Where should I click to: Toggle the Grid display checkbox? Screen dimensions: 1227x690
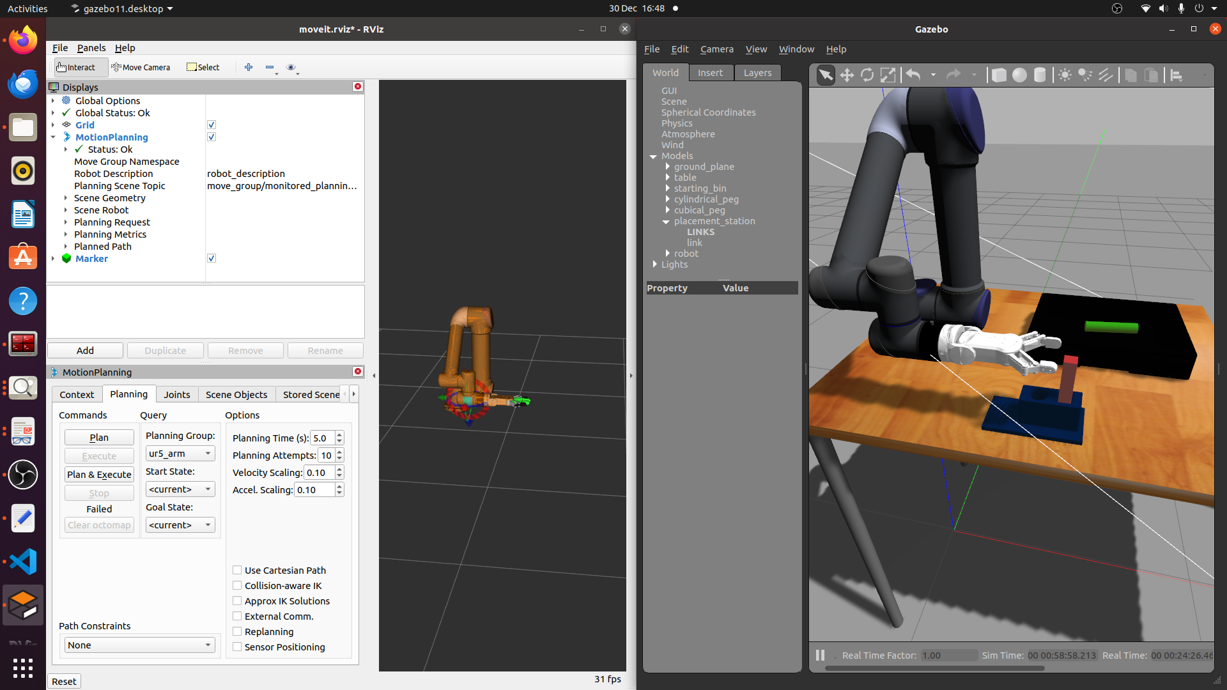point(212,125)
